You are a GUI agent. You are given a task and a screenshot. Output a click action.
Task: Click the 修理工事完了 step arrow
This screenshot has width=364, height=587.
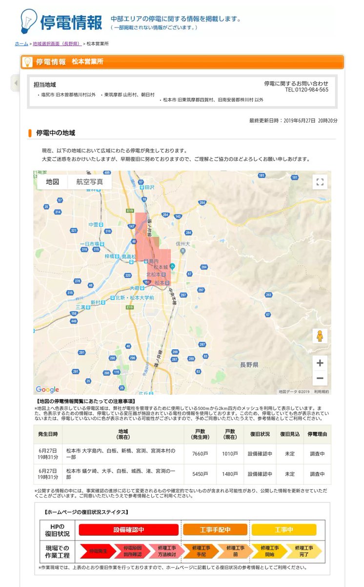click(303, 551)
